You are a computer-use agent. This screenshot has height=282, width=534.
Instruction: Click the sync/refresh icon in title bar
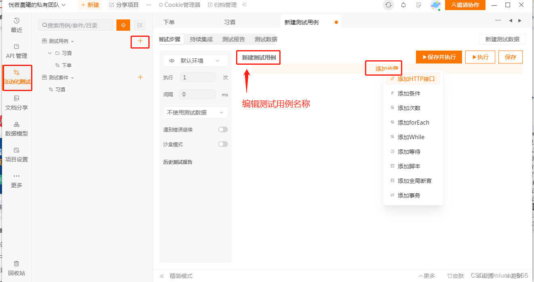pyautogui.click(x=388, y=6)
